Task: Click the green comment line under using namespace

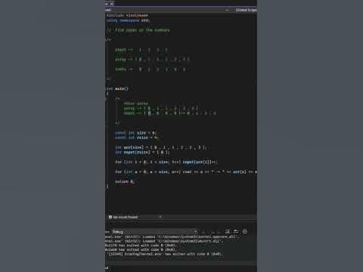Action: coord(138,30)
